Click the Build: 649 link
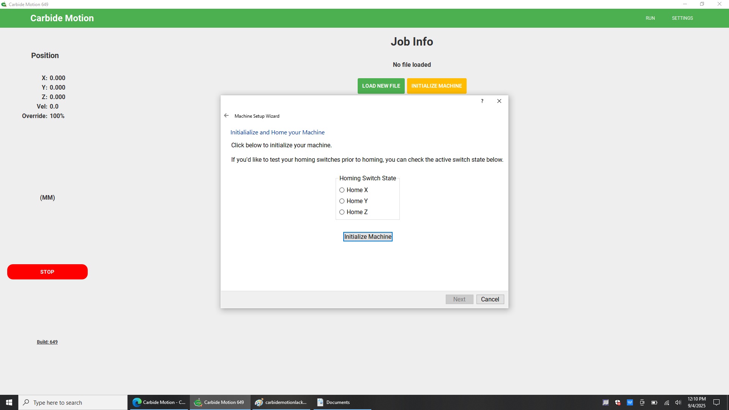The width and height of the screenshot is (729, 410). (47, 342)
